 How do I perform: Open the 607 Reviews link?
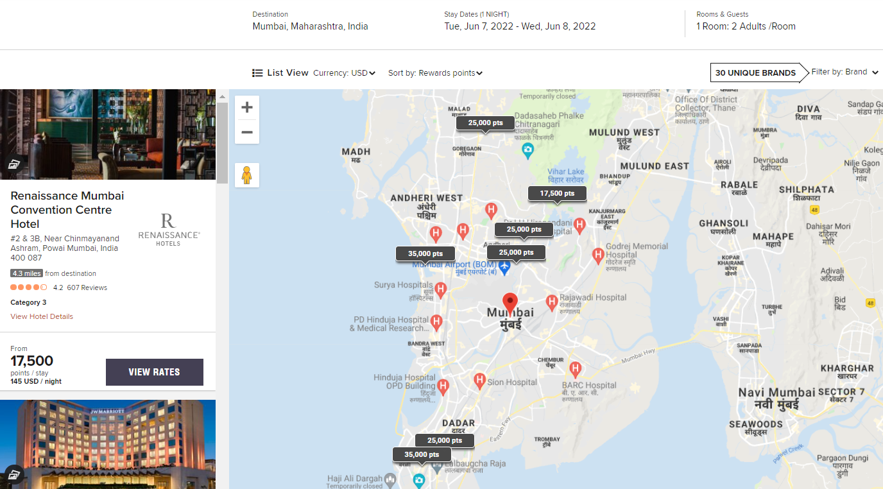pos(87,287)
